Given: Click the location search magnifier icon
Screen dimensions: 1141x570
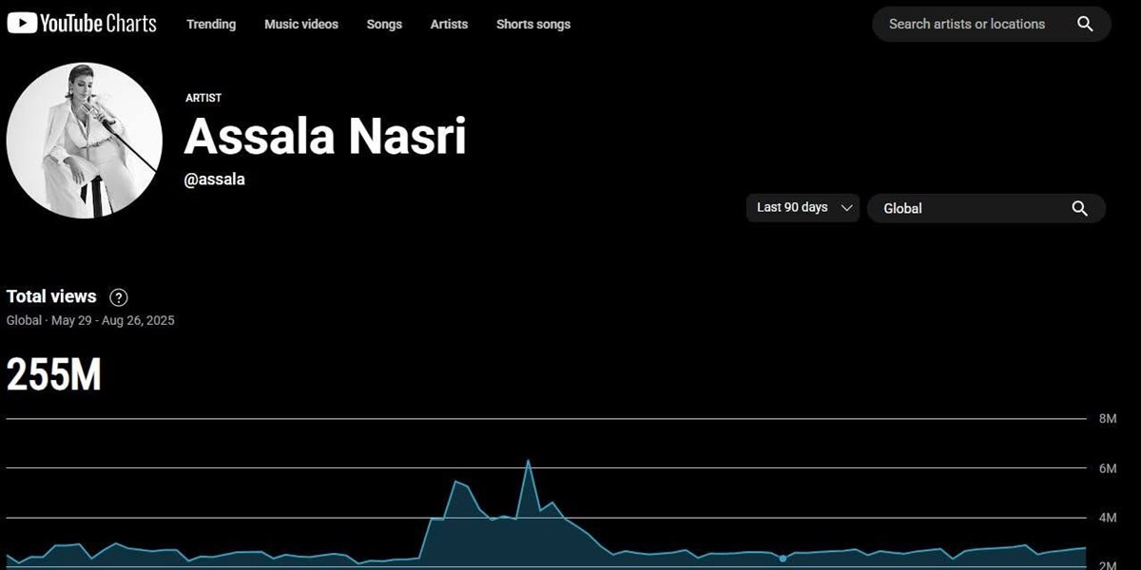Looking at the screenshot, I should tap(1079, 208).
